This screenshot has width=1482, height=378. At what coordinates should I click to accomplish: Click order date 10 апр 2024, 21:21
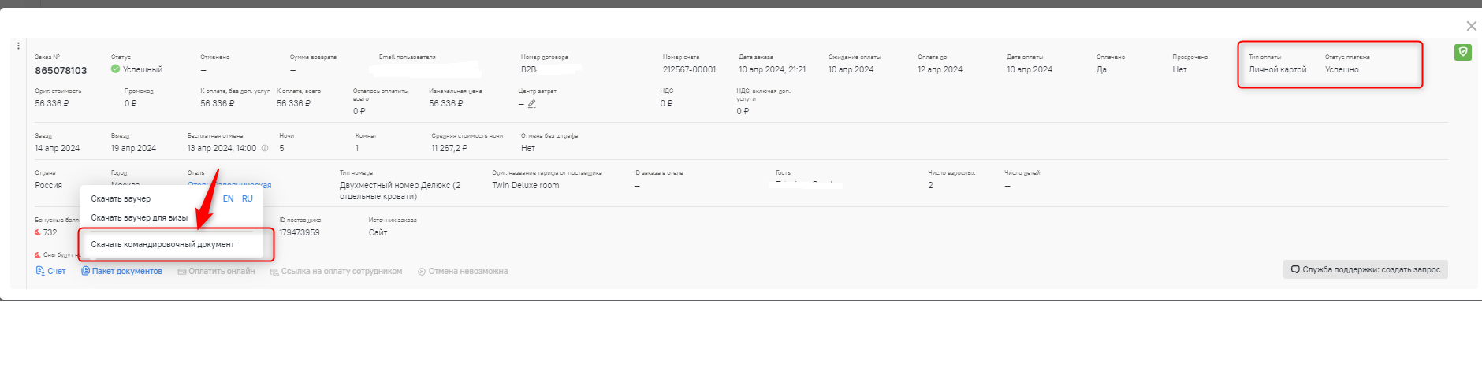click(x=773, y=69)
